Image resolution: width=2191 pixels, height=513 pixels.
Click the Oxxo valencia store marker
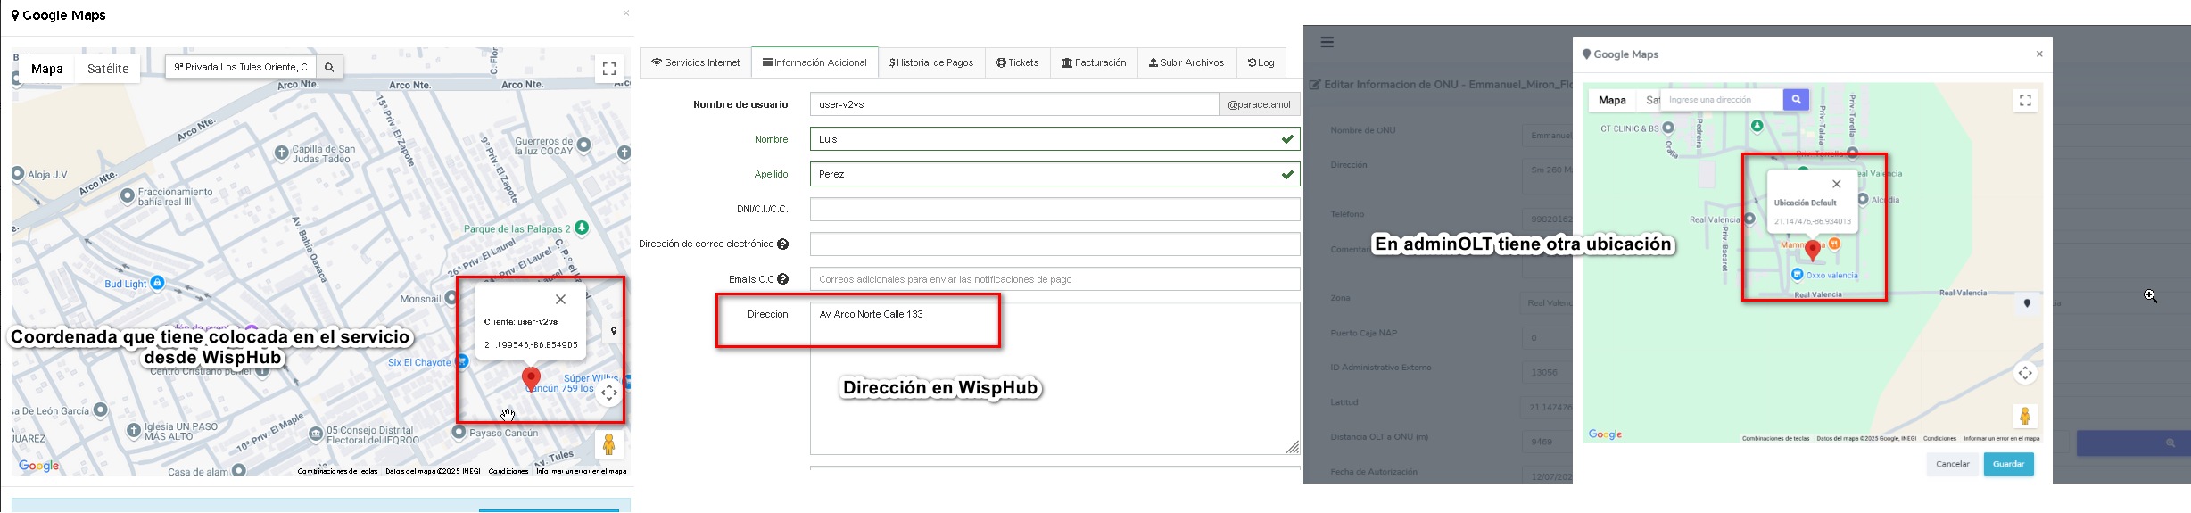1798,275
